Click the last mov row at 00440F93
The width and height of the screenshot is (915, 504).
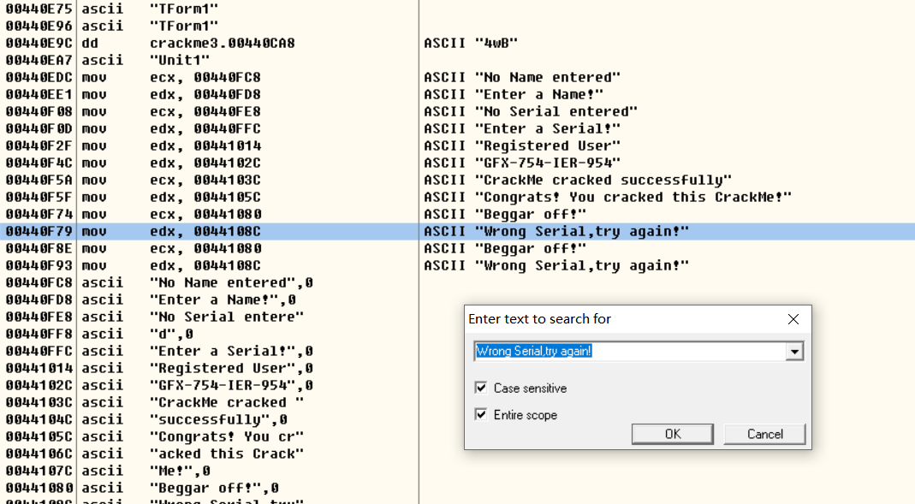coord(205,265)
